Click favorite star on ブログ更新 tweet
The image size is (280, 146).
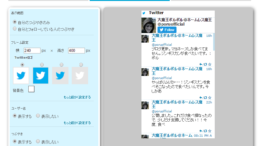(210, 64)
